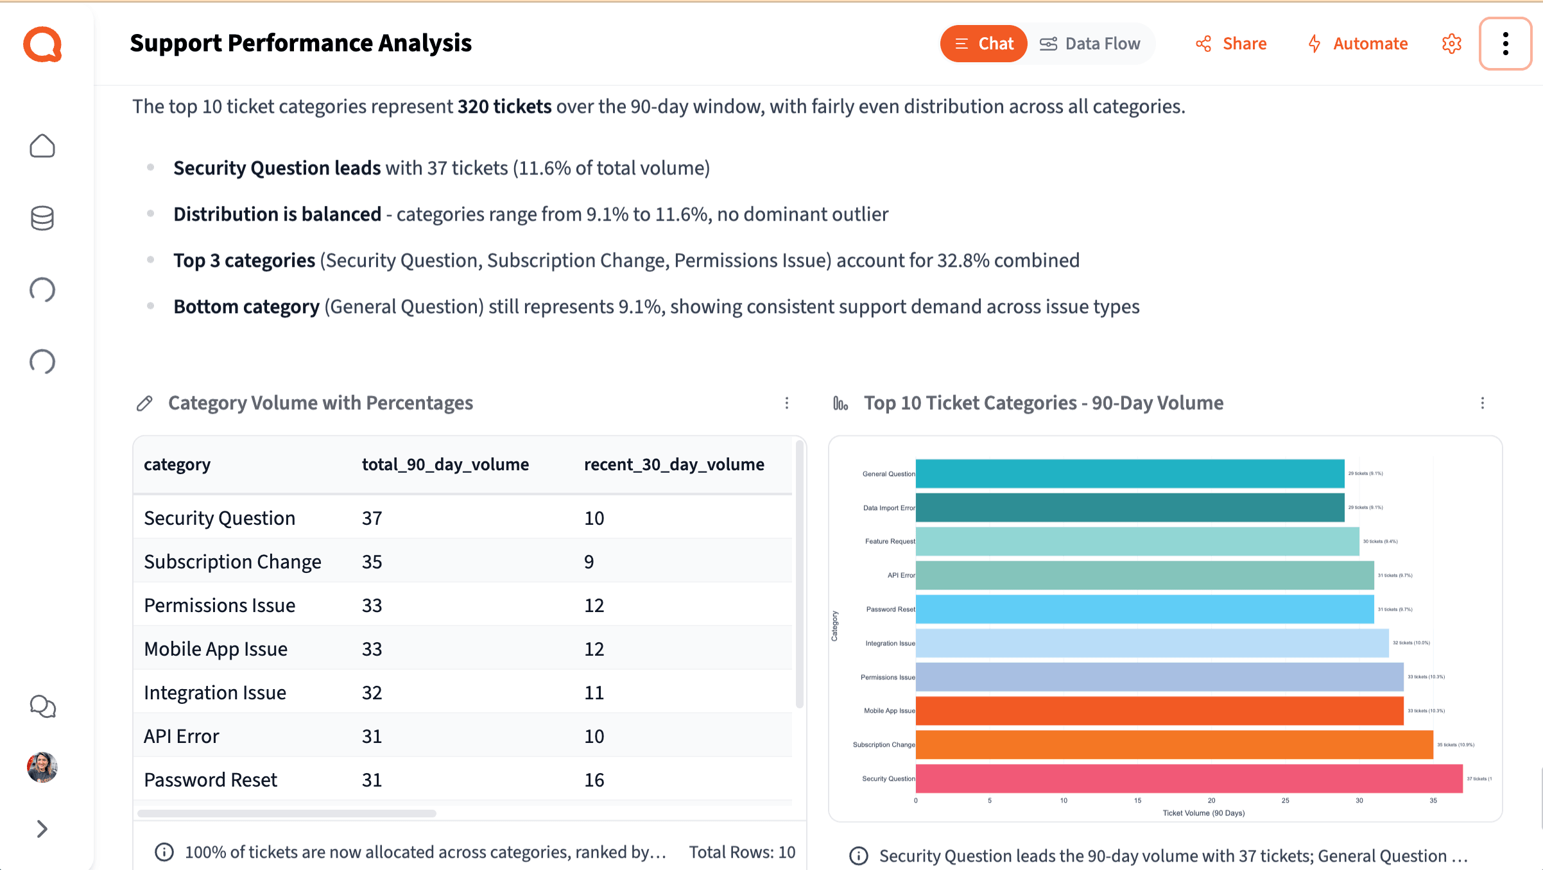
Task: Click the table's horizontal scrollbar
Action: coord(287,814)
